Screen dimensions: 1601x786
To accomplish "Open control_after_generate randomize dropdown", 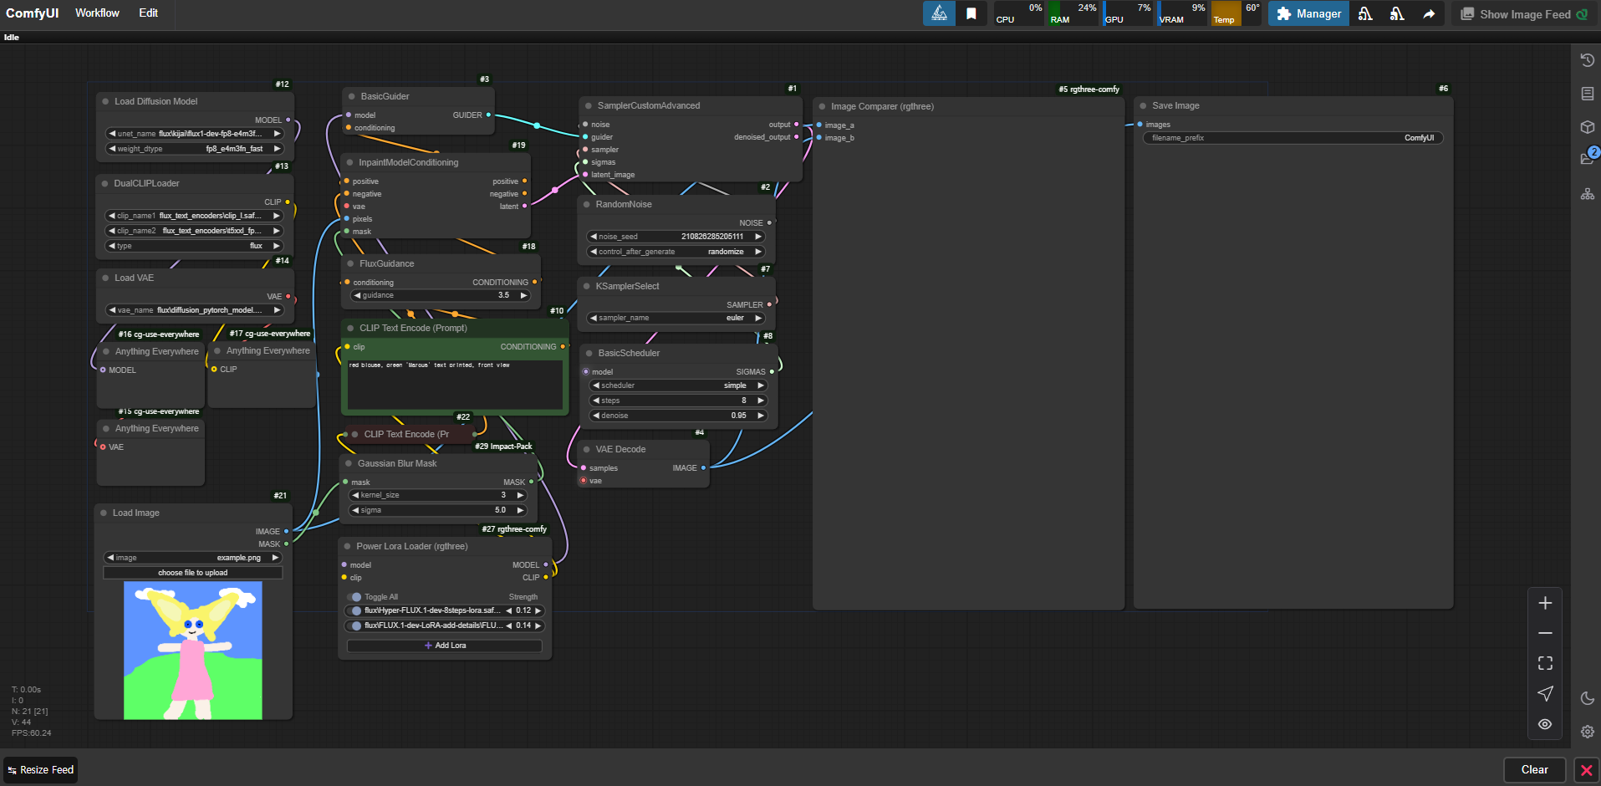I will pos(676,252).
